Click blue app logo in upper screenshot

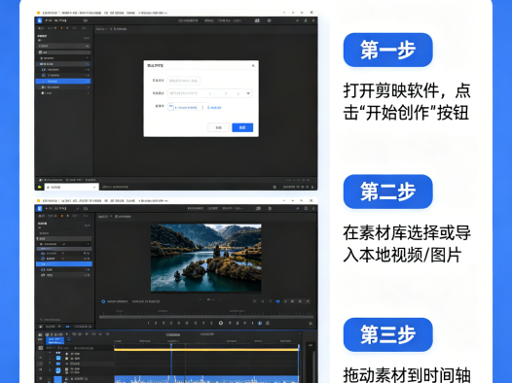[x=40, y=20]
